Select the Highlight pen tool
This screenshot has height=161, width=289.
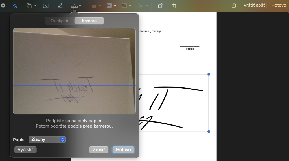(x=60, y=6)
